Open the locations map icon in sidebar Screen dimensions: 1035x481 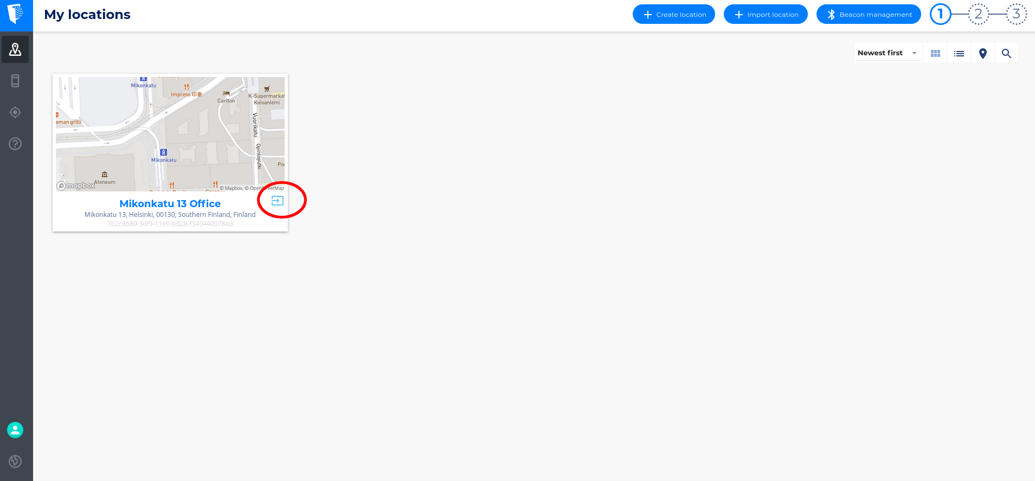click(x=15, y=49)
